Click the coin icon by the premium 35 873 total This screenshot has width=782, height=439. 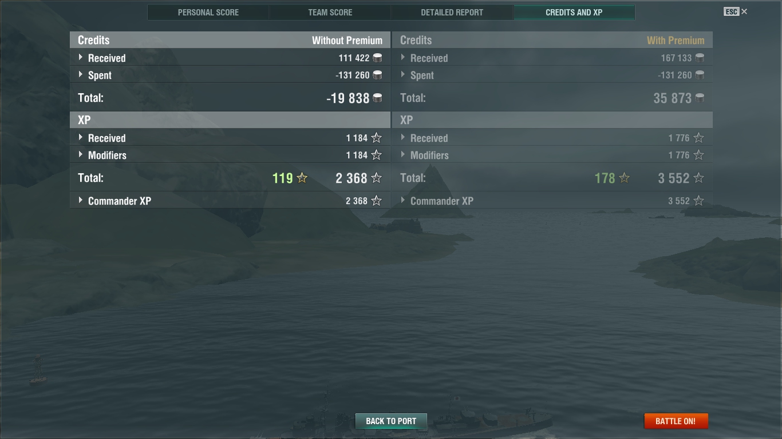[700, 98]
